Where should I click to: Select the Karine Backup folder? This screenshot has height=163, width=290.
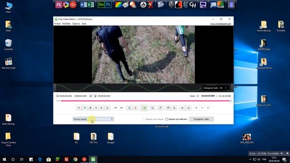(x=264, y=26)
